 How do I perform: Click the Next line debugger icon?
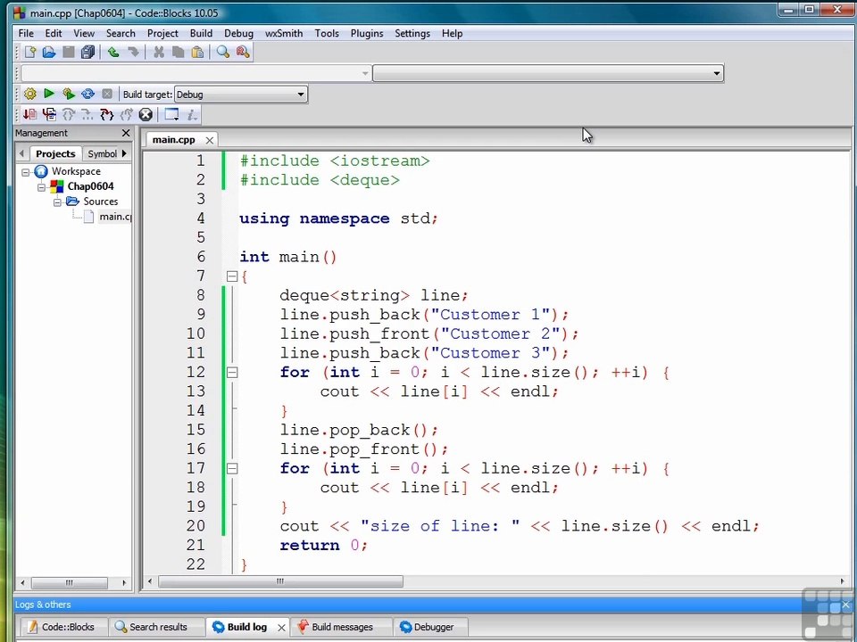69,115
